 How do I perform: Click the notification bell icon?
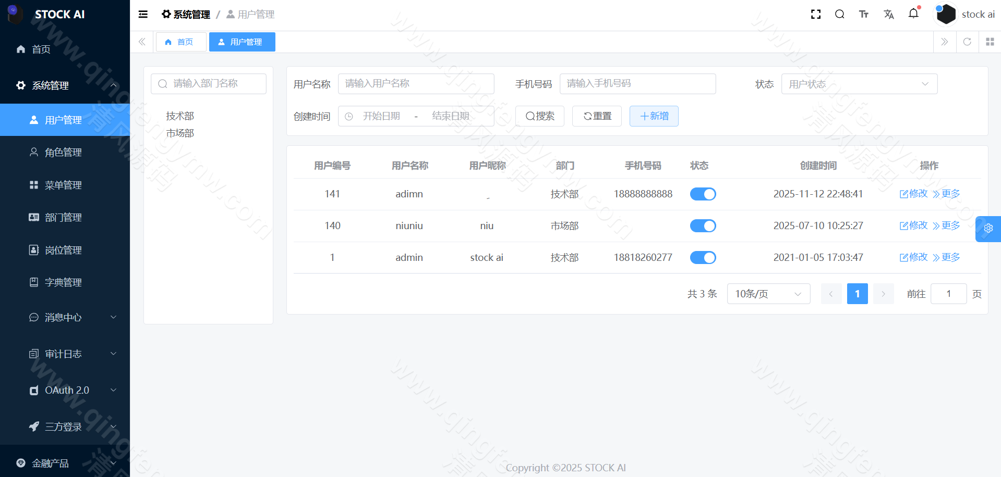913,14
